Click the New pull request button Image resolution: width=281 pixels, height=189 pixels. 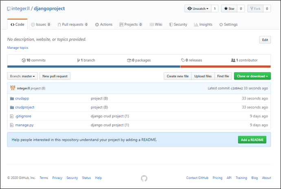(x=55, y=76)
